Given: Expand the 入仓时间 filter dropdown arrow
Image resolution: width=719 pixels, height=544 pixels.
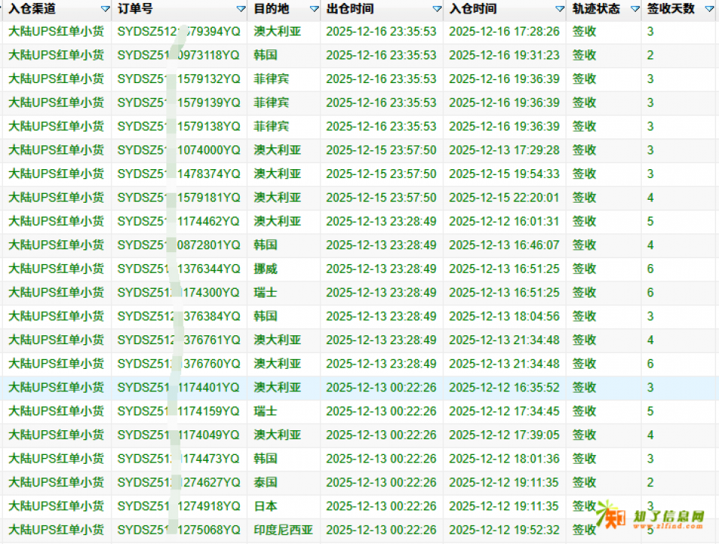Looking at the screenshot, I should click(x=559, y=9).
